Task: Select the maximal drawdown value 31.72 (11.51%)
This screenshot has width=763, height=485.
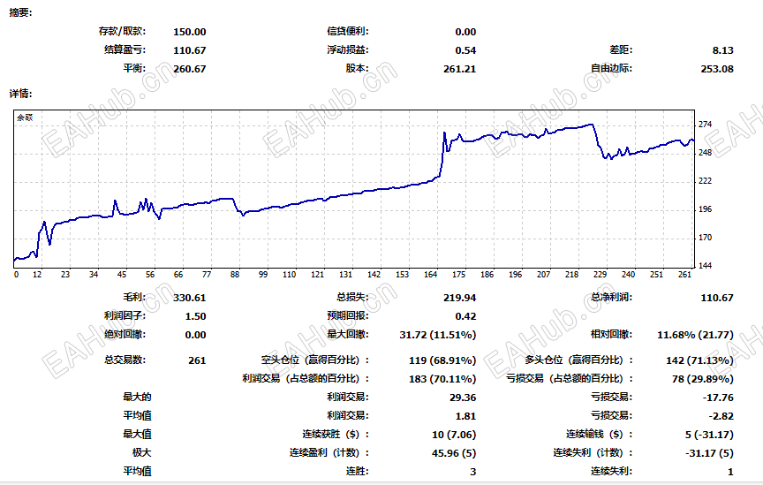Action: 437,335
